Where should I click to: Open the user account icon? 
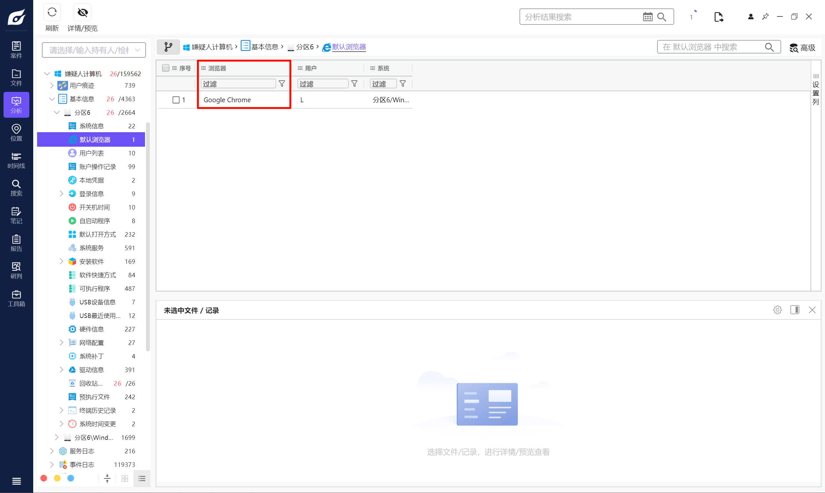click(751, 17)
